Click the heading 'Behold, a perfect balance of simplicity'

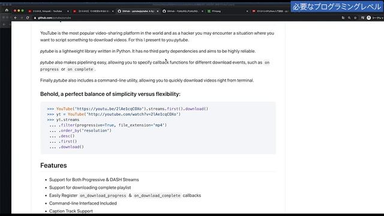[110, 94]
